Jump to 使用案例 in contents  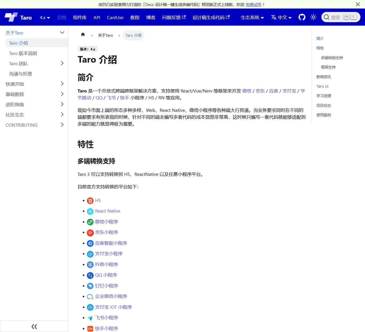(x=324, y=115)
